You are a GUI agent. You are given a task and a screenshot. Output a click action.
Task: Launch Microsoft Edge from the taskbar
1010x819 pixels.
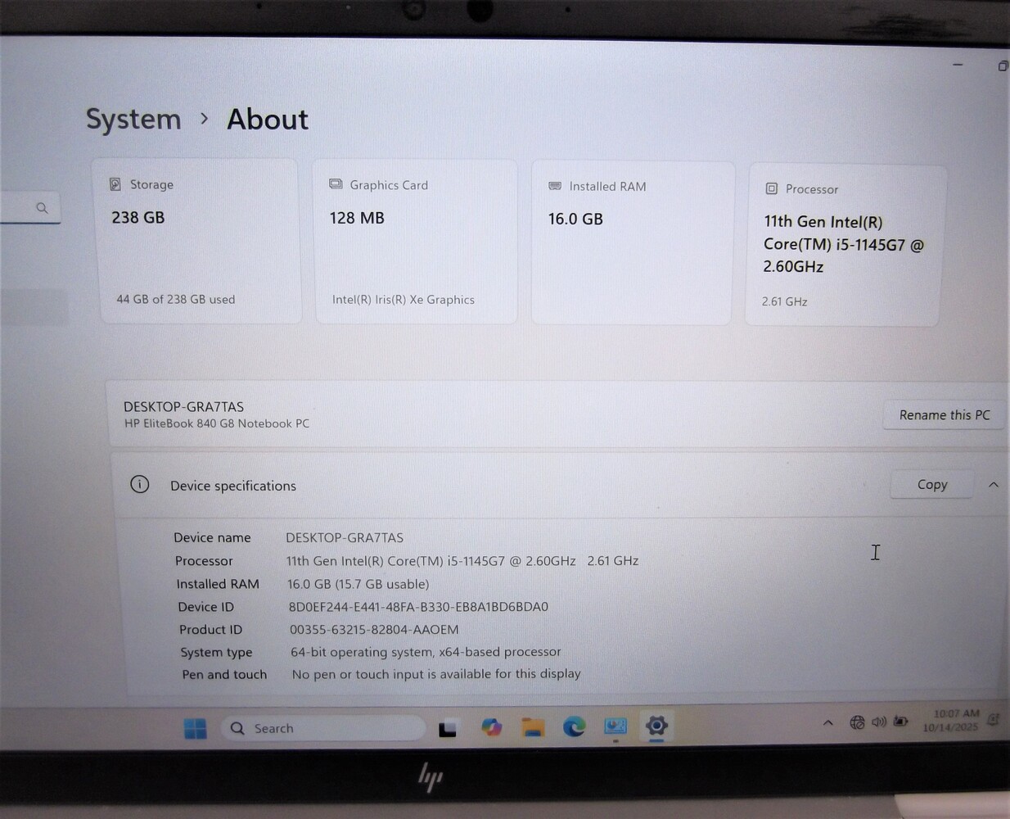coord(575,726)
